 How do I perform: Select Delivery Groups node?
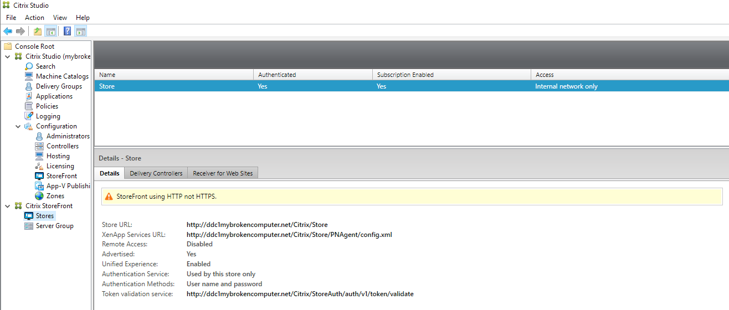coord(58,86)
